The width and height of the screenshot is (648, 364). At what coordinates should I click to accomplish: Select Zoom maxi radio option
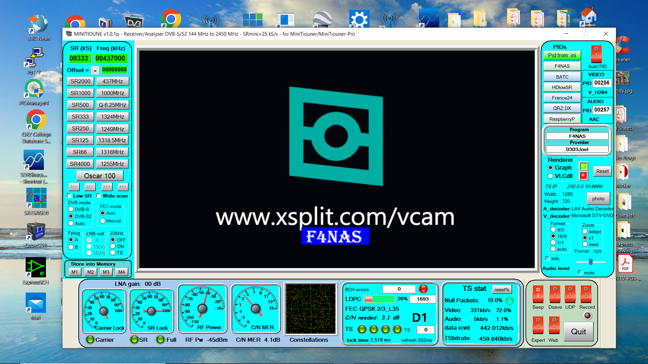point(585,244)
